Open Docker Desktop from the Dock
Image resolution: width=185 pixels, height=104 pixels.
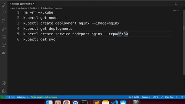pos(123,102)
